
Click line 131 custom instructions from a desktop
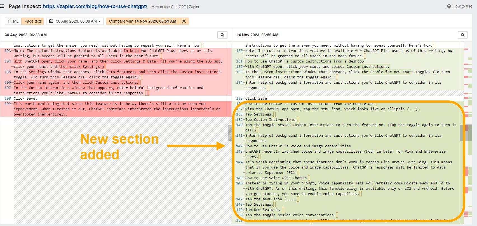[305, 61]
